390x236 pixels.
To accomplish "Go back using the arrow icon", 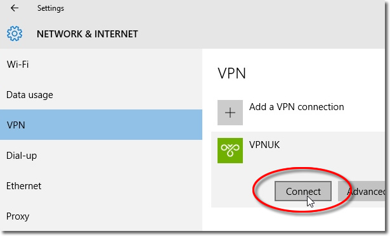I will click(15, 8).
